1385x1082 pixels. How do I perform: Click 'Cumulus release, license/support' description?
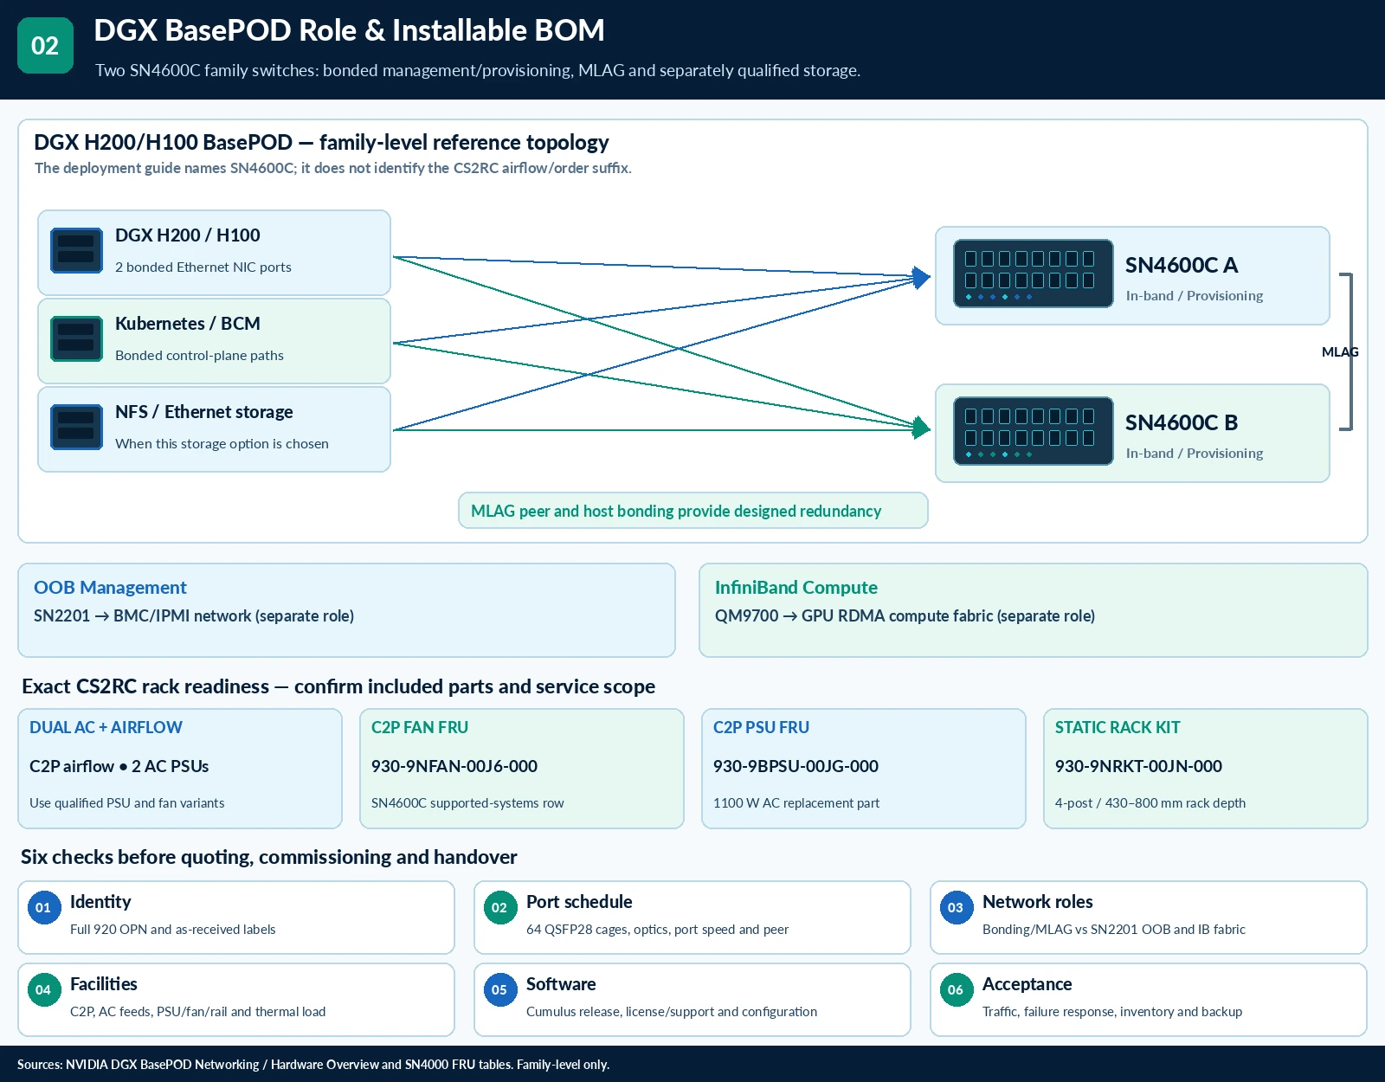pyautogui.click(x=672, y=1011)
